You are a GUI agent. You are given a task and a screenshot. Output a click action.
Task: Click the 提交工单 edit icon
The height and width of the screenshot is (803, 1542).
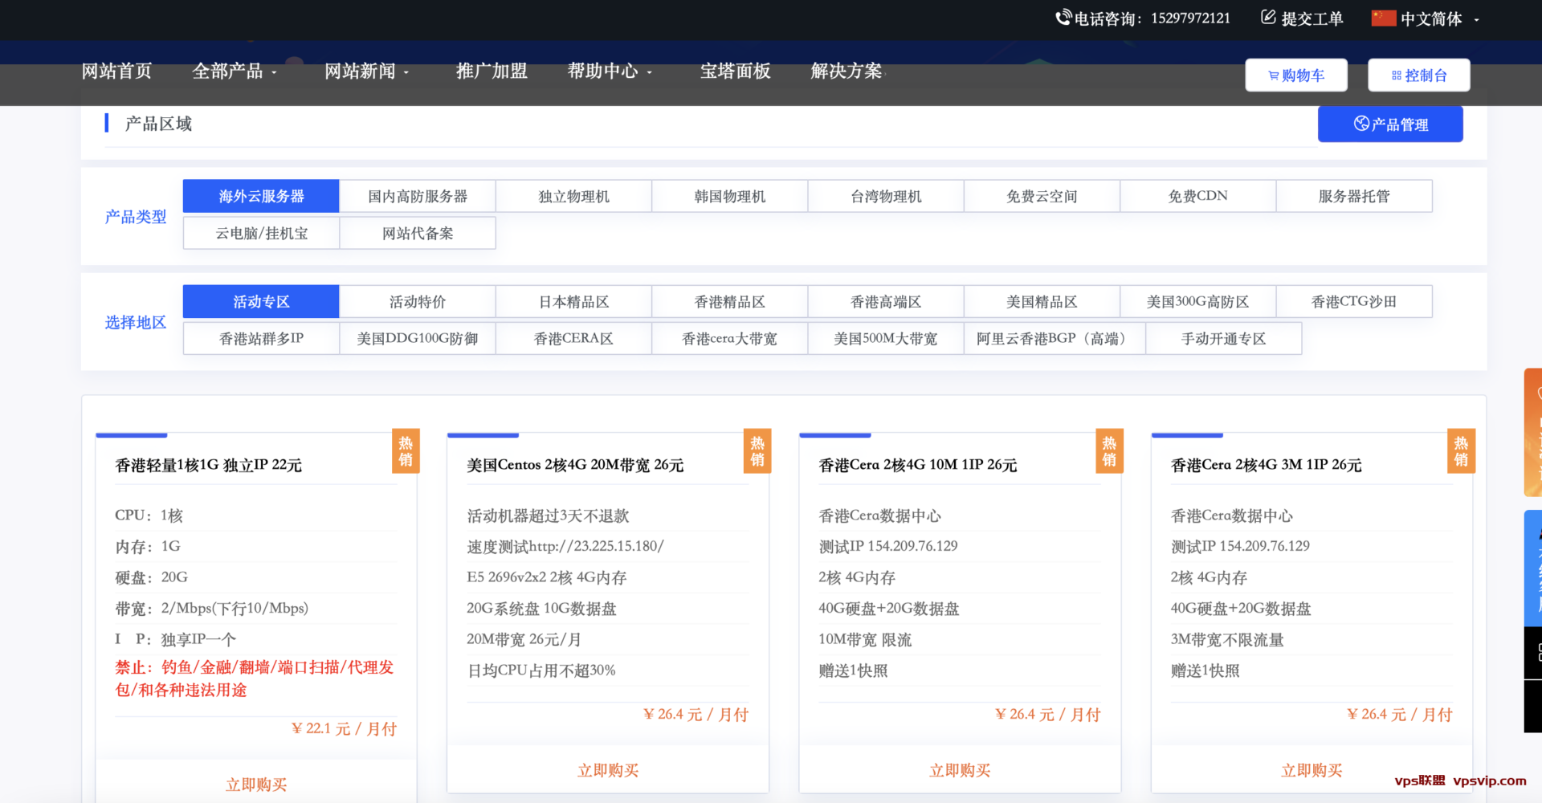pyautogui.click(x=1268, y=18)
